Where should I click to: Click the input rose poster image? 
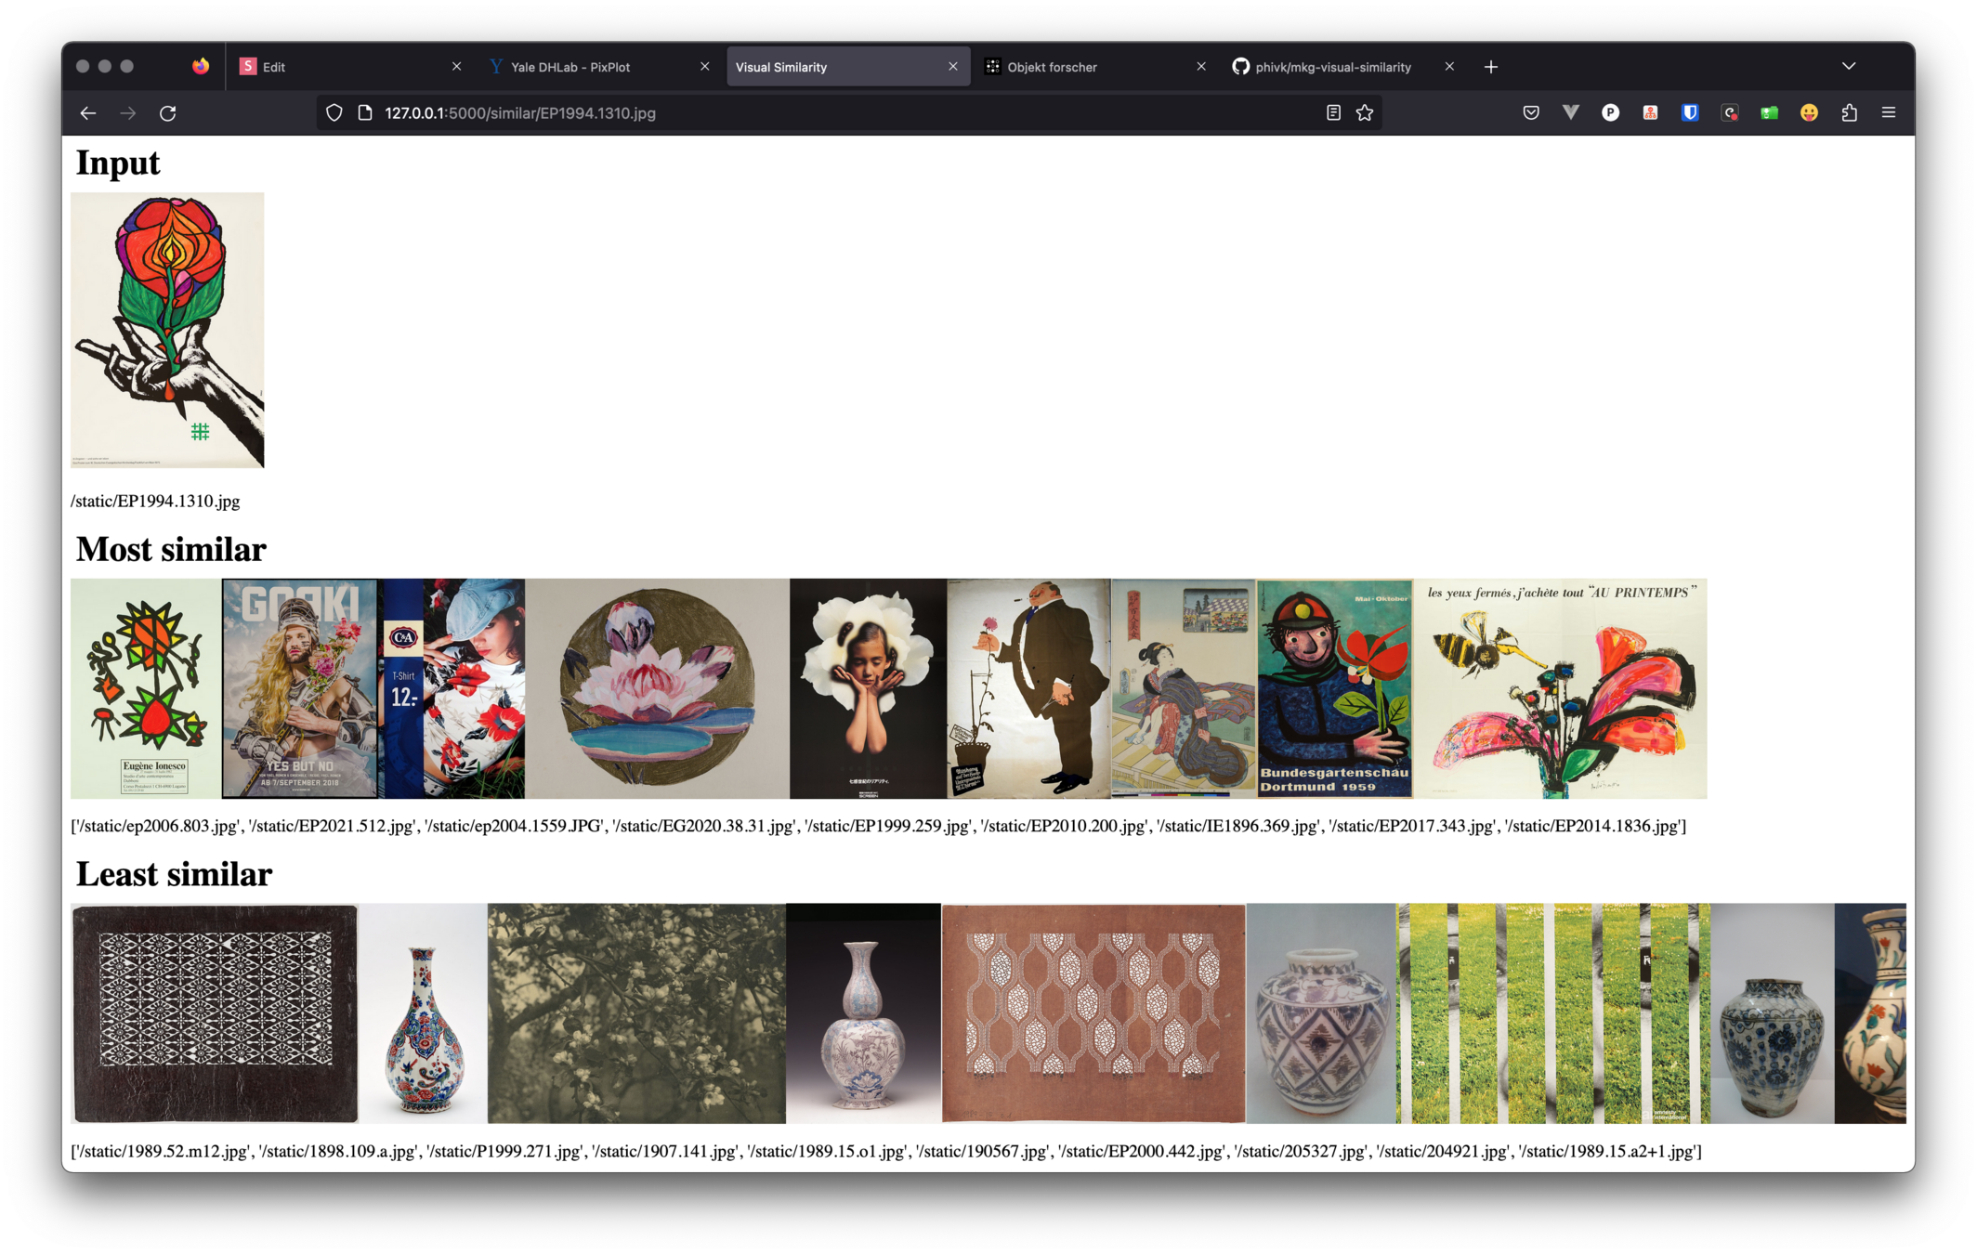[x=167, y=330]
